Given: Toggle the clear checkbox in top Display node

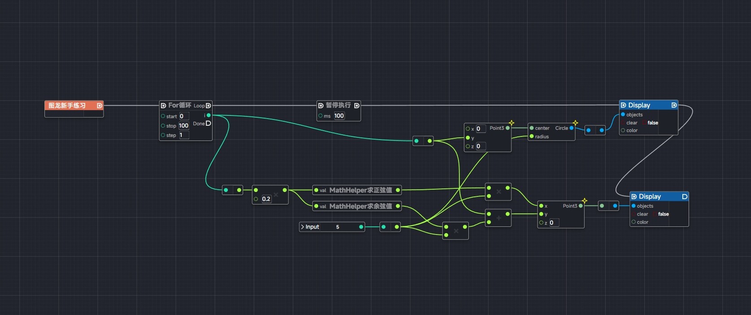Looking at the screenshot, I should 644,123.
